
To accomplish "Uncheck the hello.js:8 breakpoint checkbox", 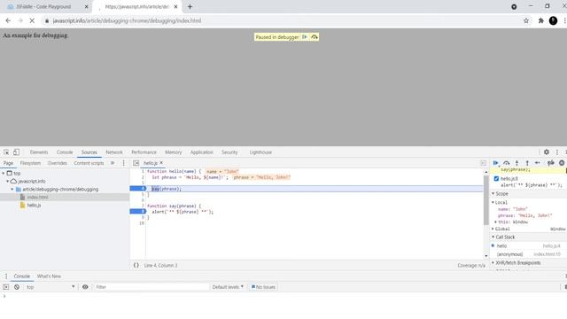I will pyautogui.click(x=496, y=179).
